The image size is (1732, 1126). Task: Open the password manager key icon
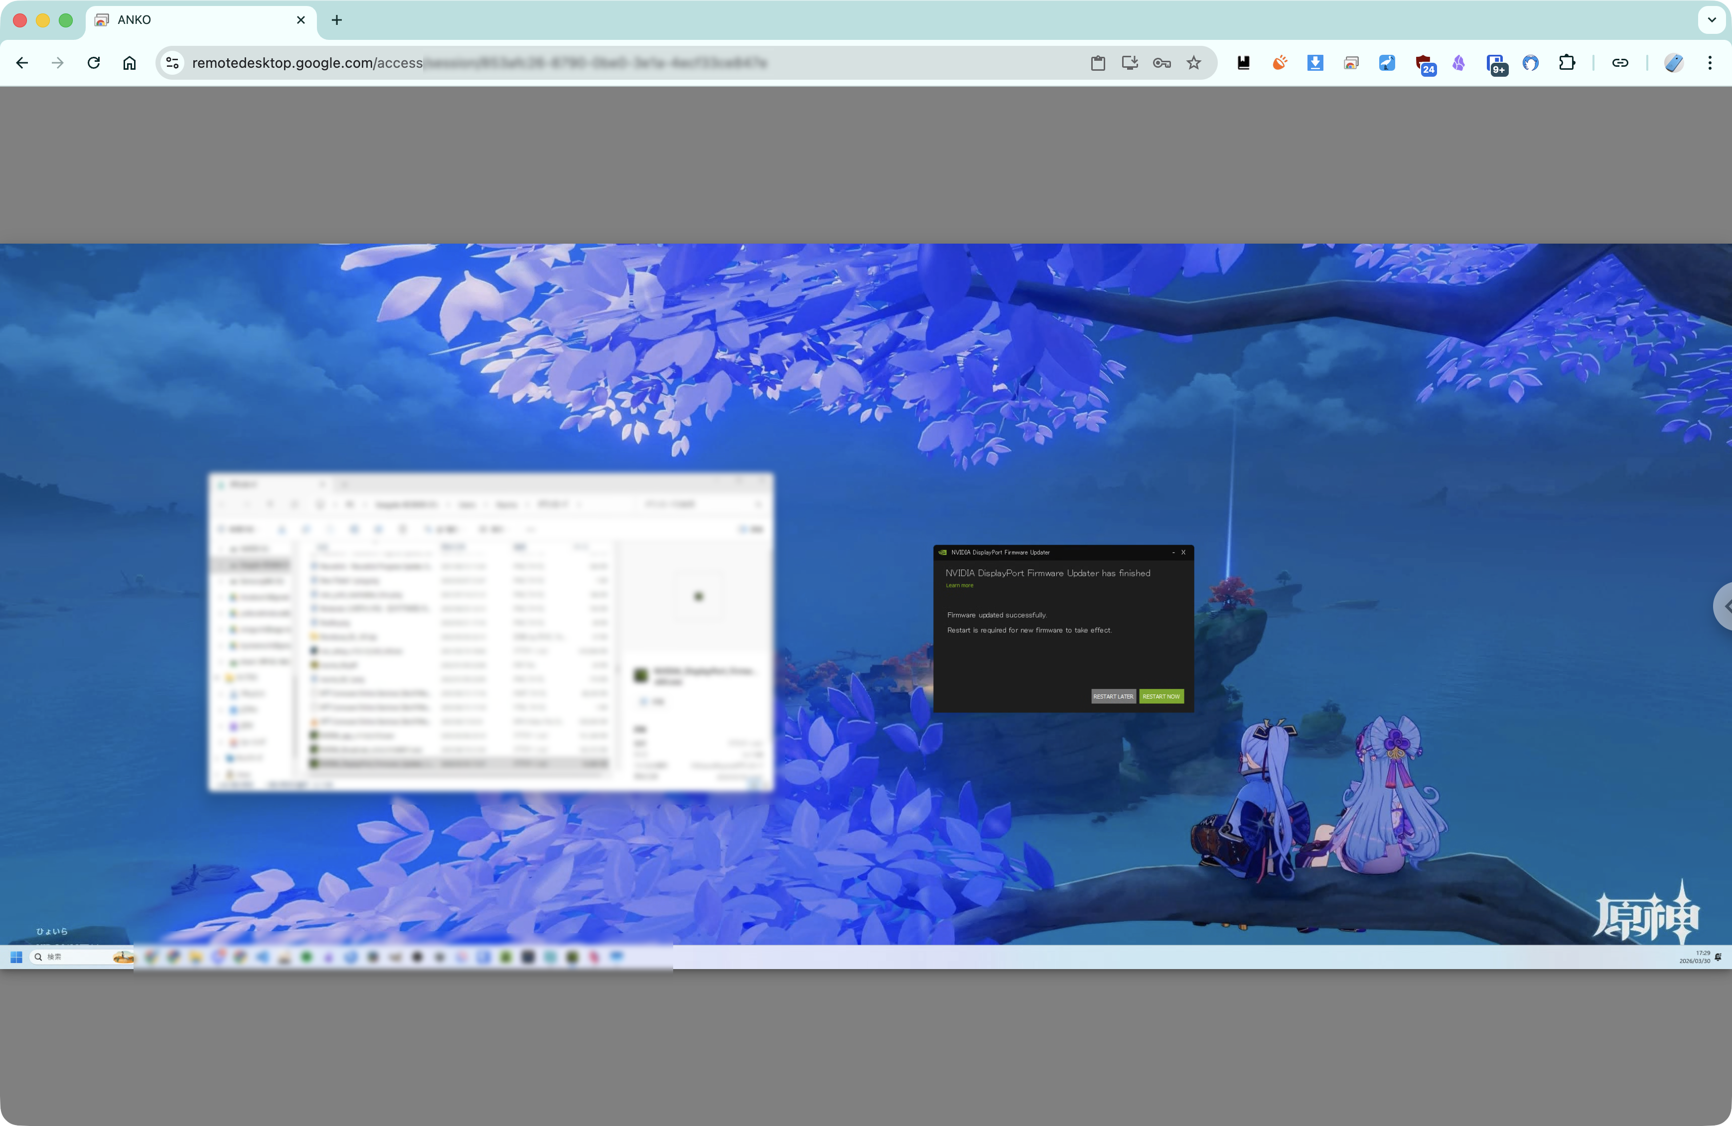1161,63
